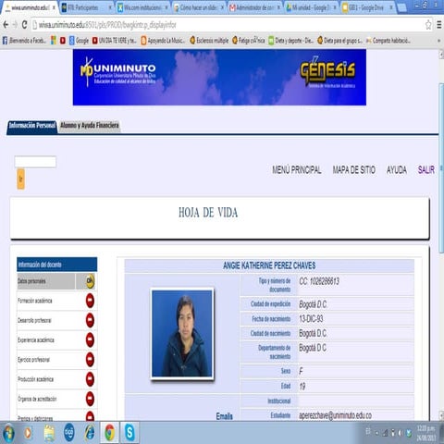This screenshot has height=444, width=444.
Task: Open the Fatiga crónica bookmark
Action: coord(249,41)
